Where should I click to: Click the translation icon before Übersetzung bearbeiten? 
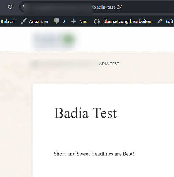click(97, 22)
